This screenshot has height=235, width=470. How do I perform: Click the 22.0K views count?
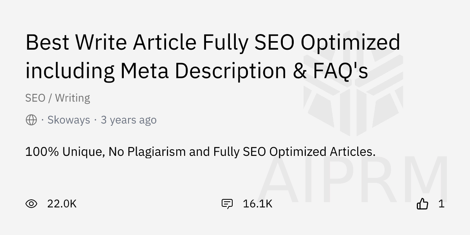pos(62,204)
